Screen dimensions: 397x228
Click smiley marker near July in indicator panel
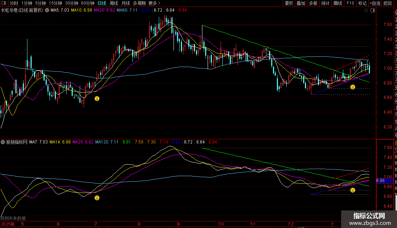pyautogui.click(x=97, y=198)
